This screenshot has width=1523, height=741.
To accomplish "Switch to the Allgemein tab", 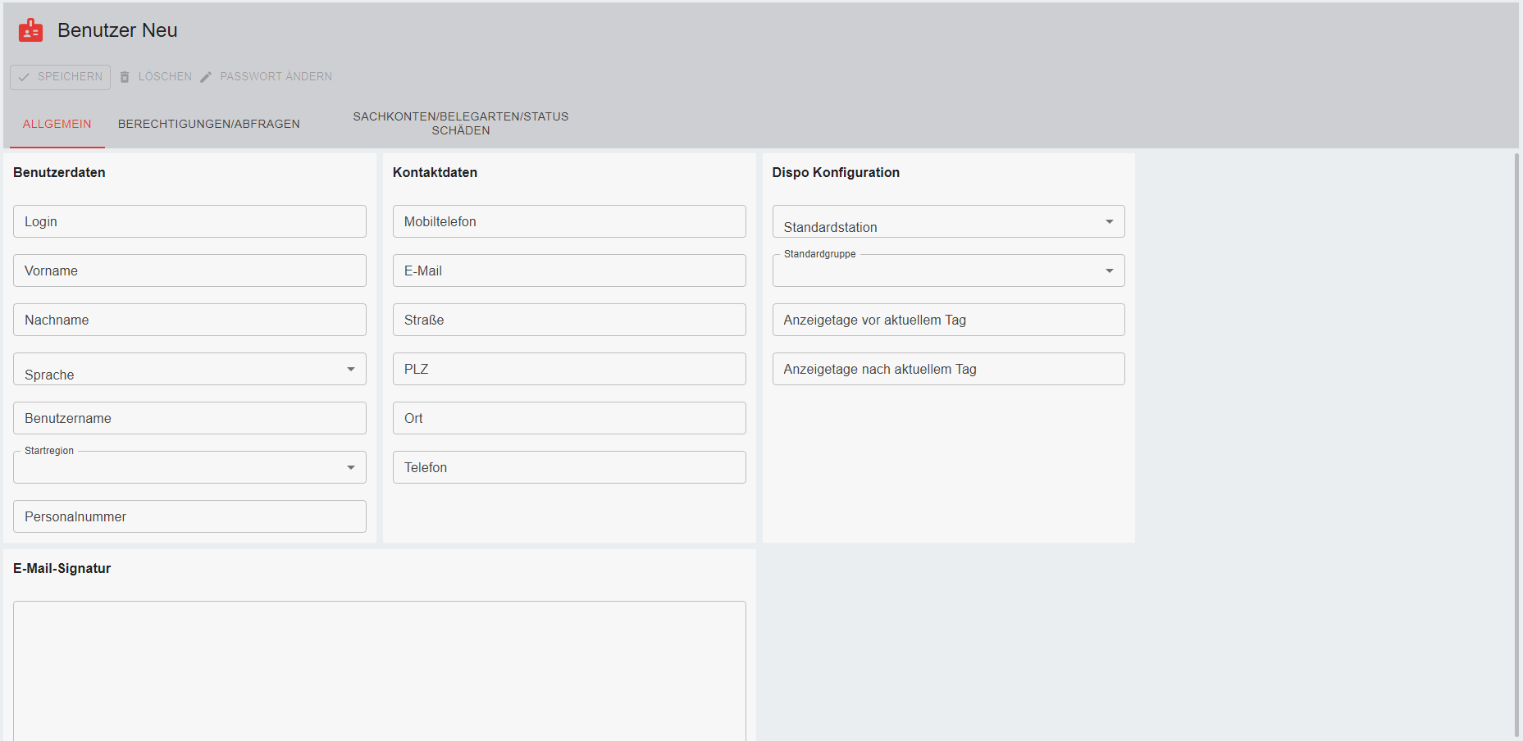I will click(x=57, y=124).
